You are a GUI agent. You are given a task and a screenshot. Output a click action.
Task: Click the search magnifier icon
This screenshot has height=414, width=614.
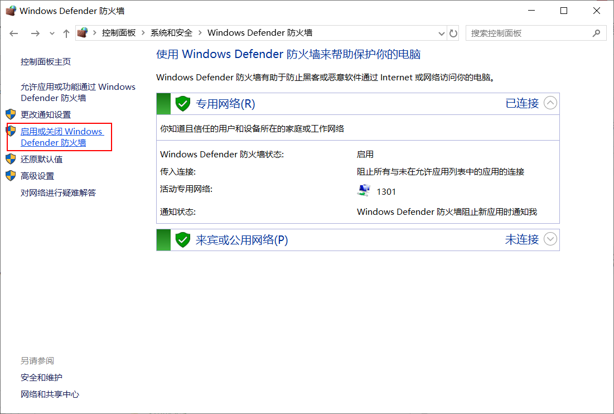point(596,33)
